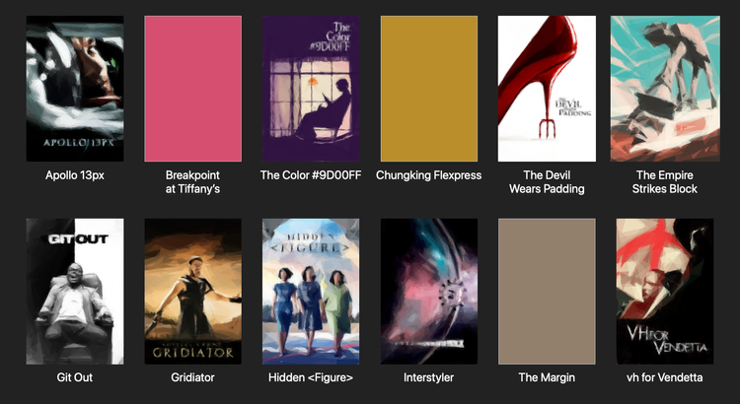Screen dimensions: 740x404
Task: Open the vh for Vendetta poster
Action: (665, 292)
